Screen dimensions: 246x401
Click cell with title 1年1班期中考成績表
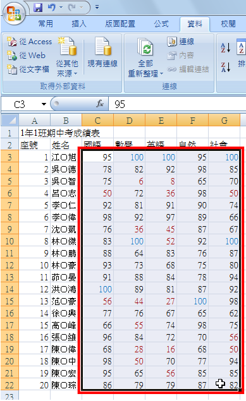[60, 133]
